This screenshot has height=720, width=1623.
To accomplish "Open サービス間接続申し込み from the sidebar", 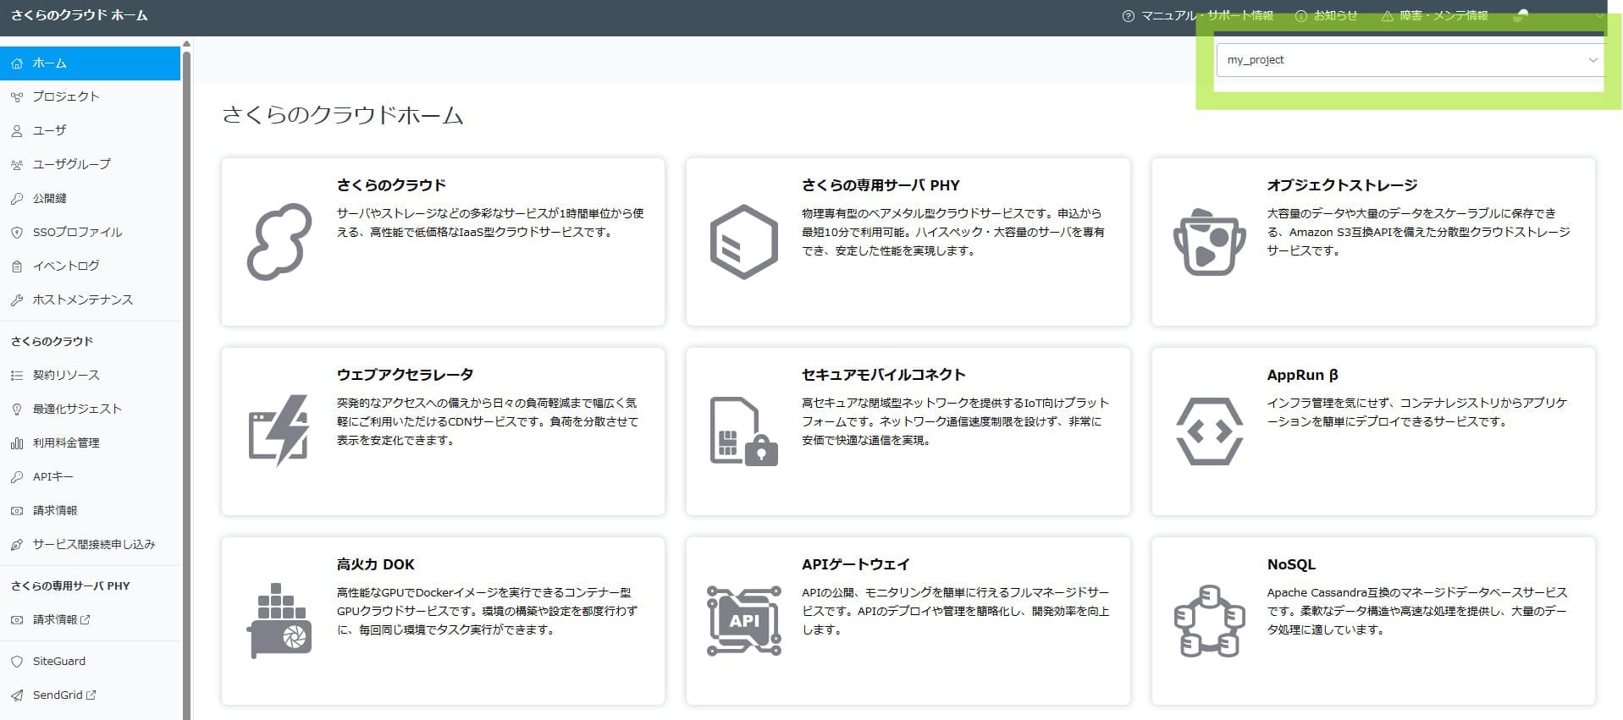I will click(90, 544).
